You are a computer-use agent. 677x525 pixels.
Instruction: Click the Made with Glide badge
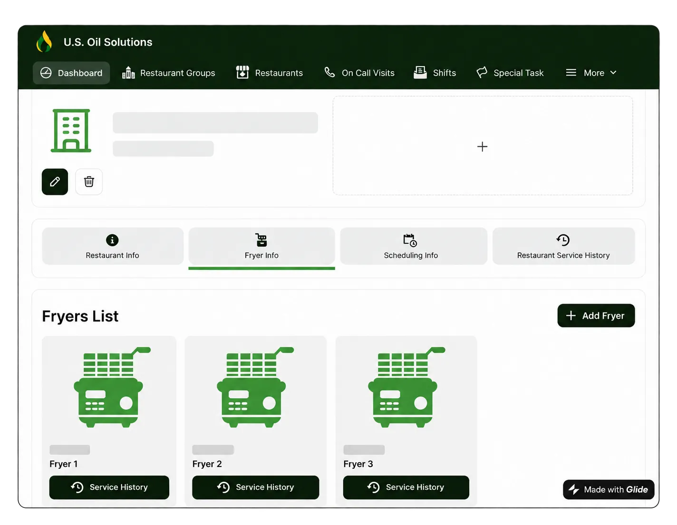[609, 489]
